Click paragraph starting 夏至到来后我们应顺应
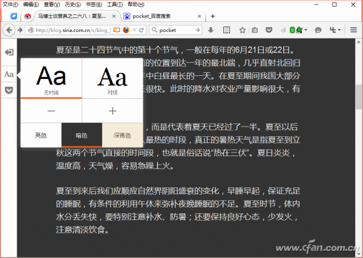 (x=178, y=210)
